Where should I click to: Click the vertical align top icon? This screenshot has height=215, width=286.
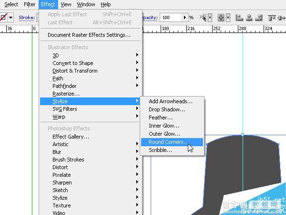pyautogui.click(x=272, y=18)
